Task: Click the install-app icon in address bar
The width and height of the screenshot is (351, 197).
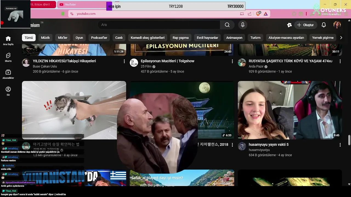Action: tap(242, 14)
